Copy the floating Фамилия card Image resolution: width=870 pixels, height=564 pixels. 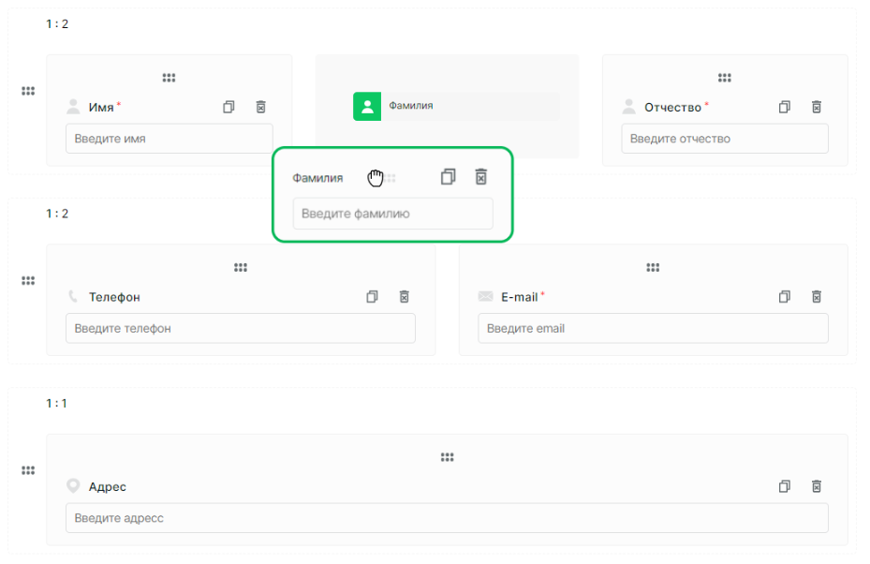click(449, 177)
